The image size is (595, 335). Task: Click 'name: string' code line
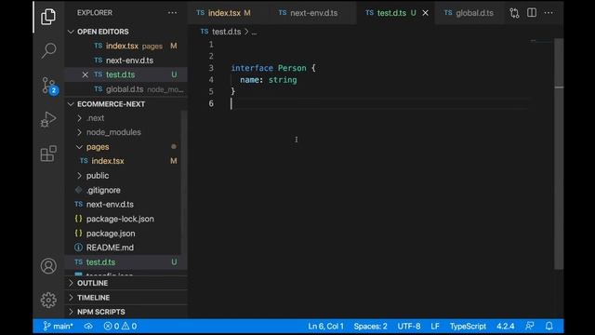(269, 80)
